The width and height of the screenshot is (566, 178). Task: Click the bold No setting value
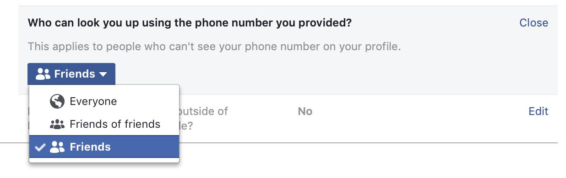pyautogui.click(x=305, y=111)
